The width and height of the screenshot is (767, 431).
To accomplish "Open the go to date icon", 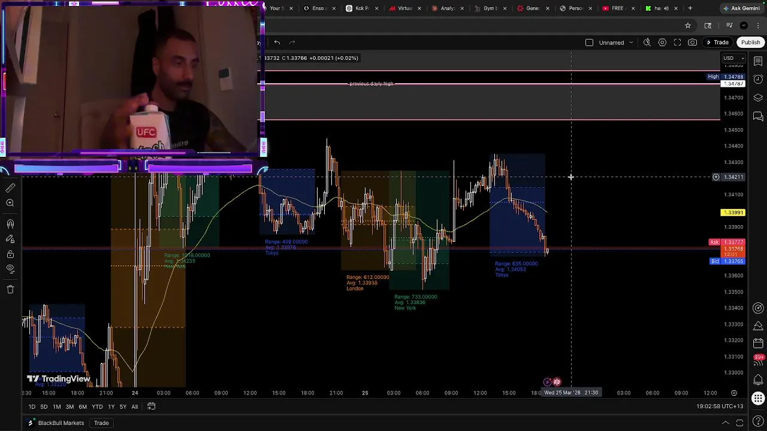I will pos(152,406).
